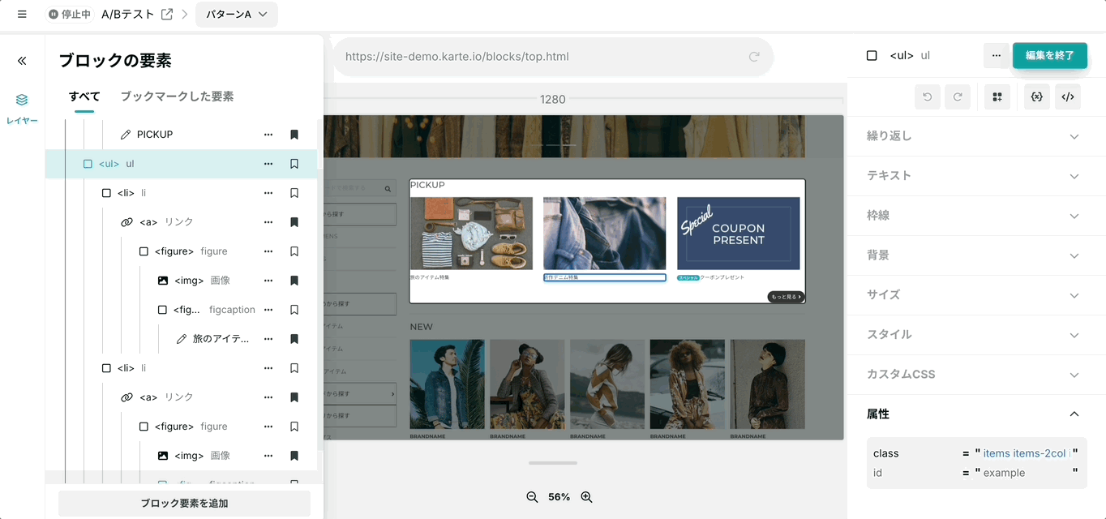Viewport: 1106px width, 519px height.
Task: Open more options for first li row
Action: pos(268,193)
